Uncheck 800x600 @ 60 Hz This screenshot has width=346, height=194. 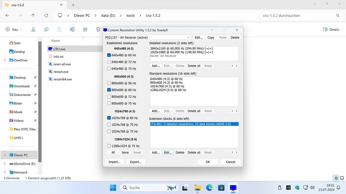tap(109, 90)
